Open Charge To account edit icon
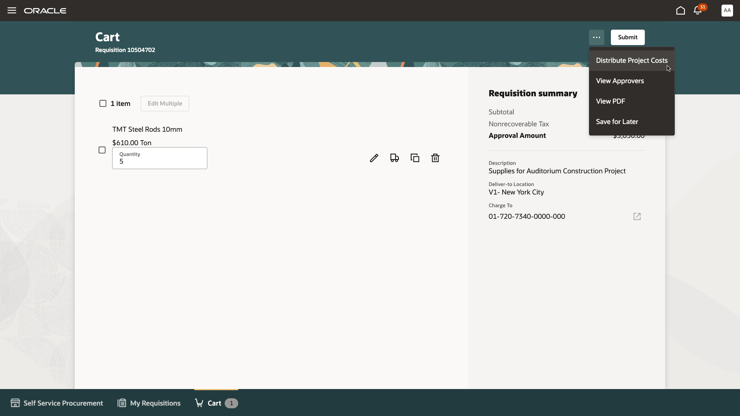Image resolution: width=740 pixels, height=416 pixels. [x=637, y=216]
